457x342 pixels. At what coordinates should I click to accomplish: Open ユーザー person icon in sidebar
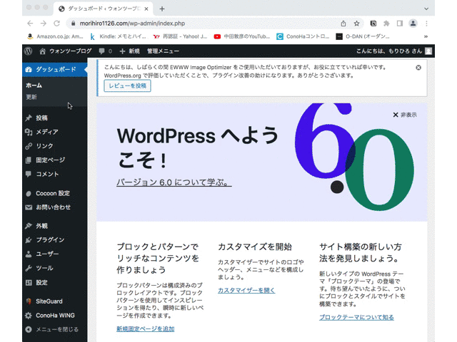pyautogui.click(x=29, y=254)
